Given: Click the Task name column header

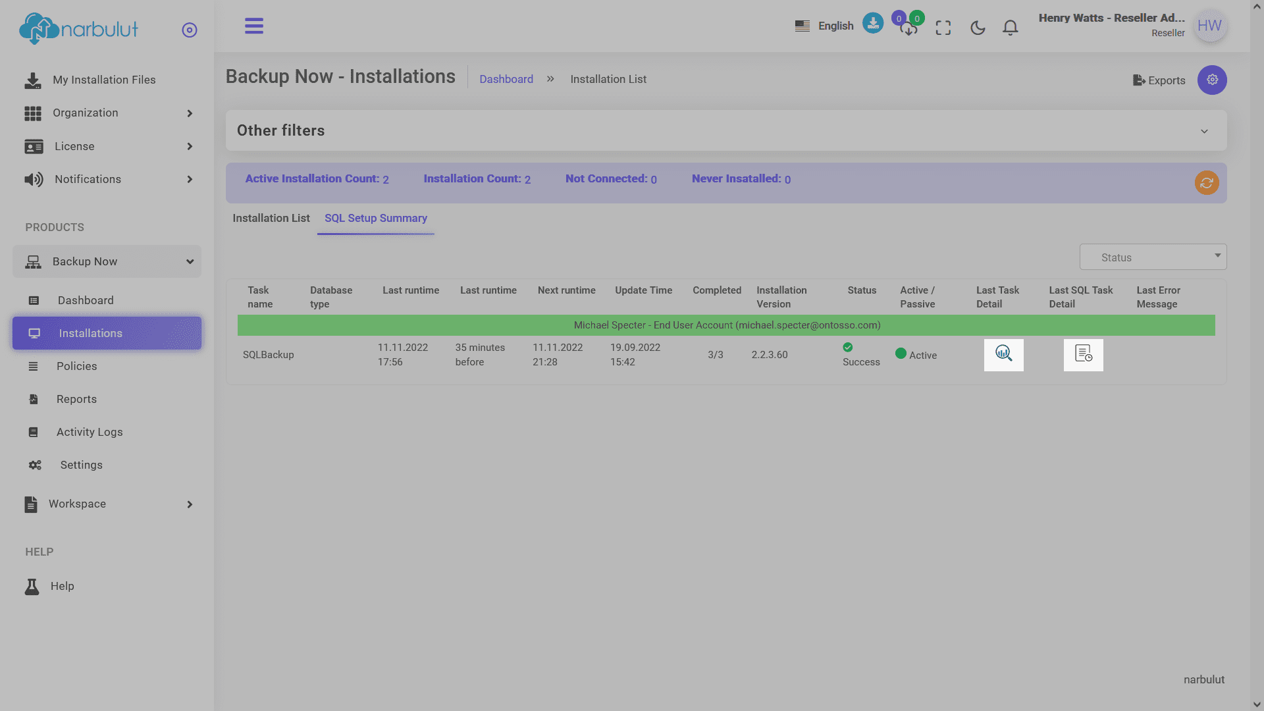Looking at the screenshot, I should [x=260, y=297].
